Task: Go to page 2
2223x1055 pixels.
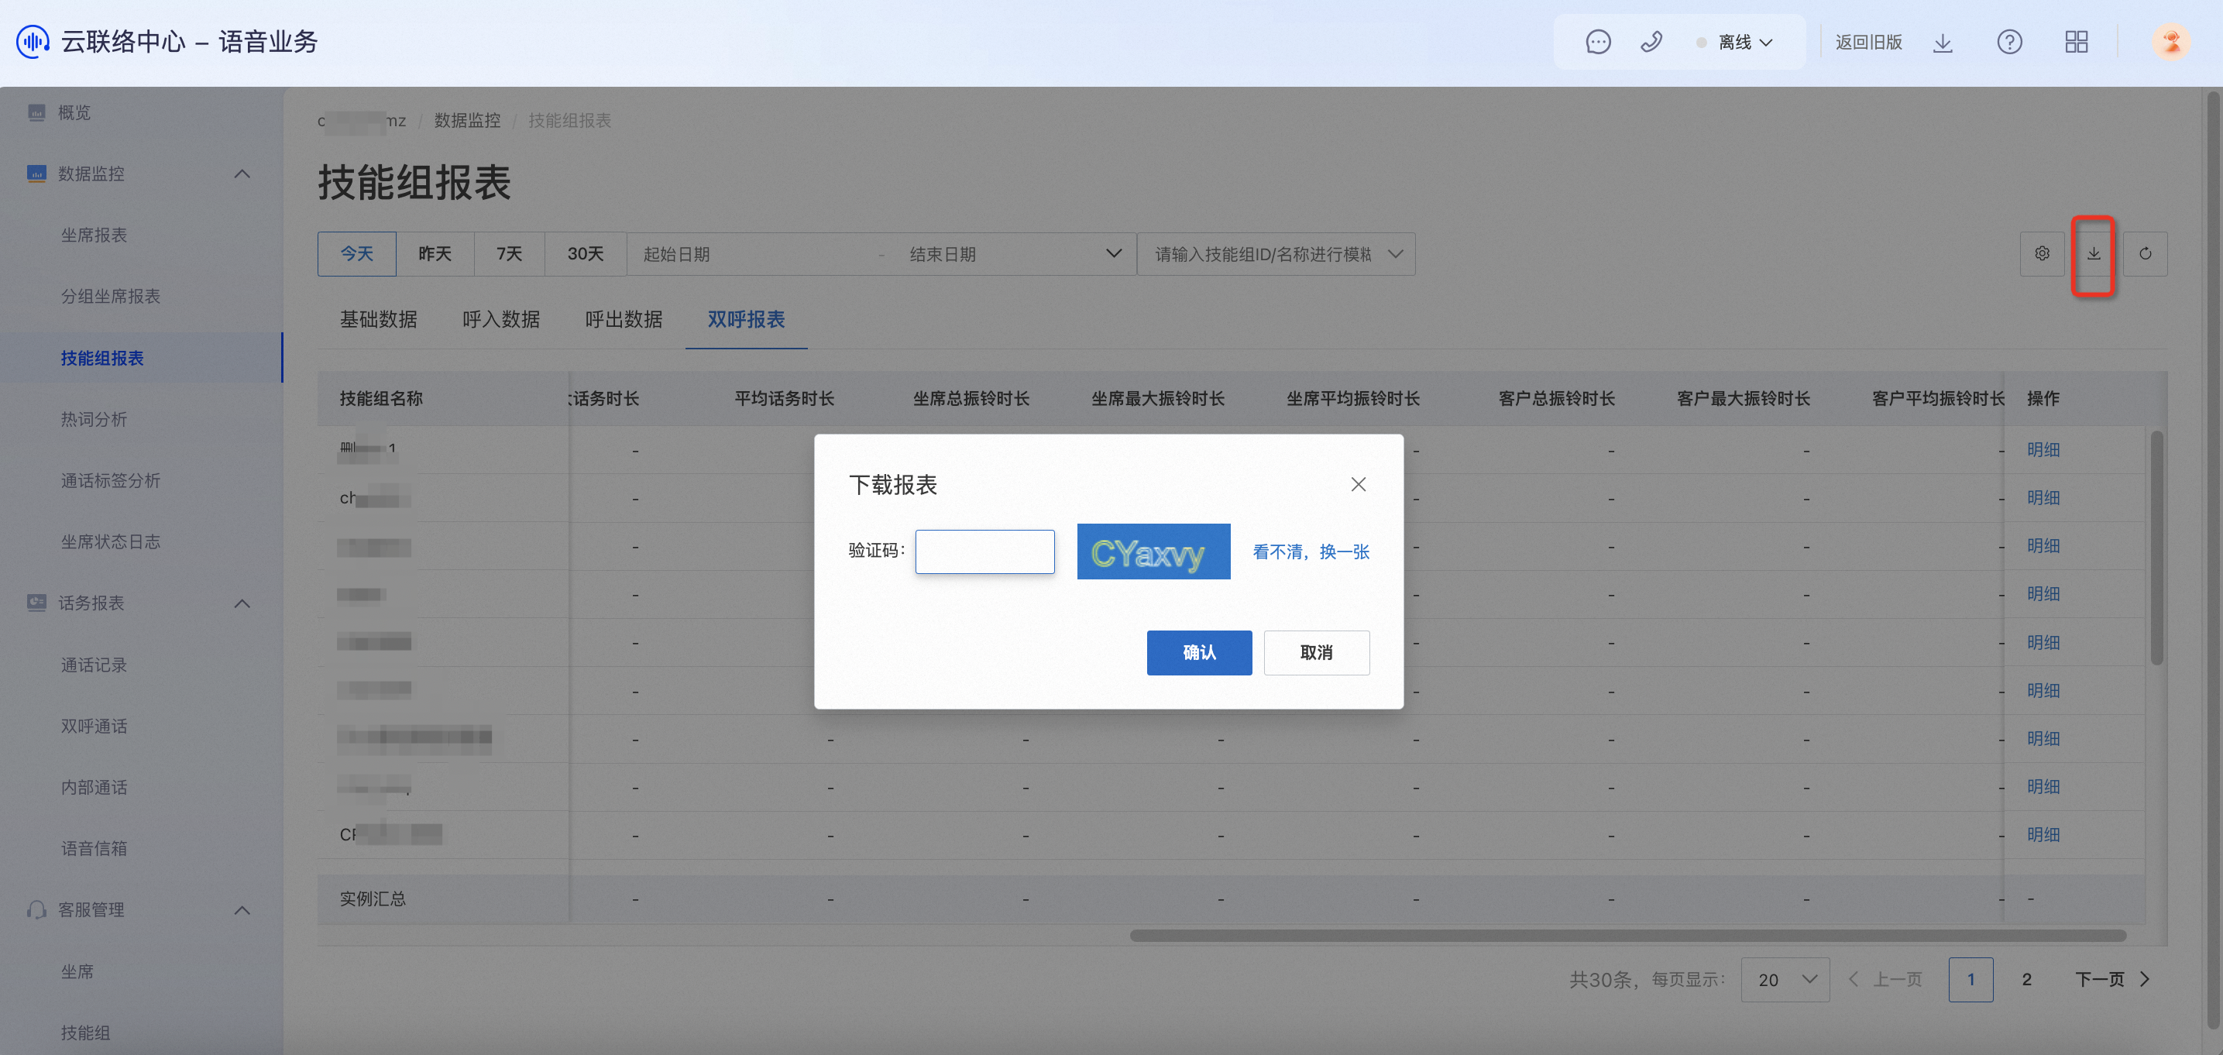Action: click(2026, 980)
